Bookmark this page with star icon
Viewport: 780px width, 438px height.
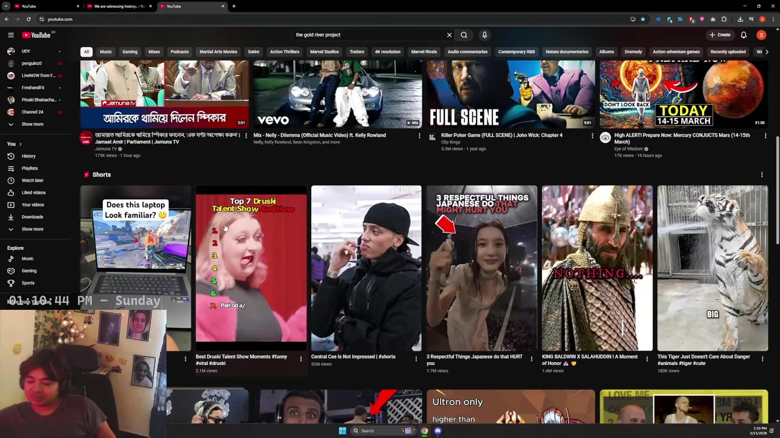(x=642, y=19)
